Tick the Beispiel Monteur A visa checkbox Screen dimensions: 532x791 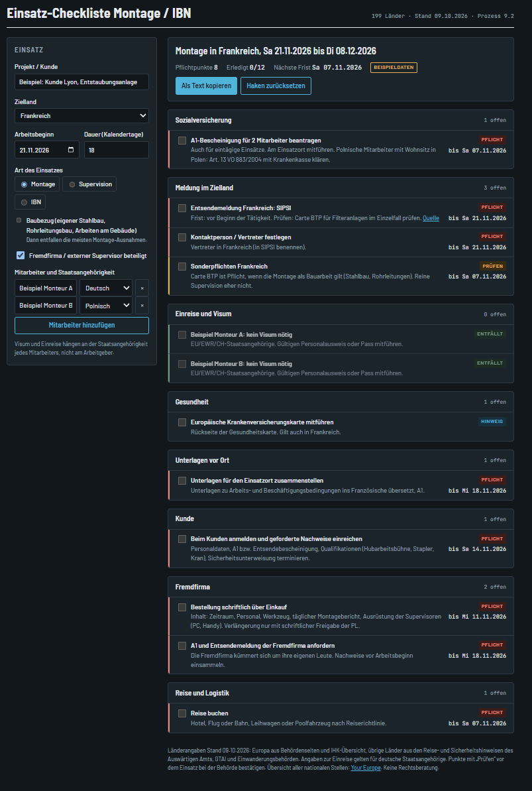point(182,334)
